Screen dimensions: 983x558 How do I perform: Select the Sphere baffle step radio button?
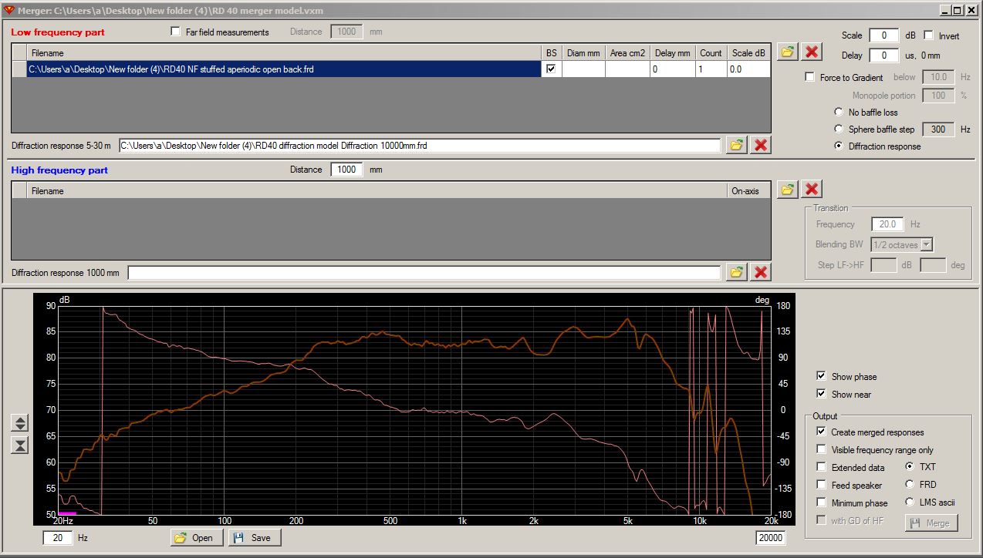839,129
